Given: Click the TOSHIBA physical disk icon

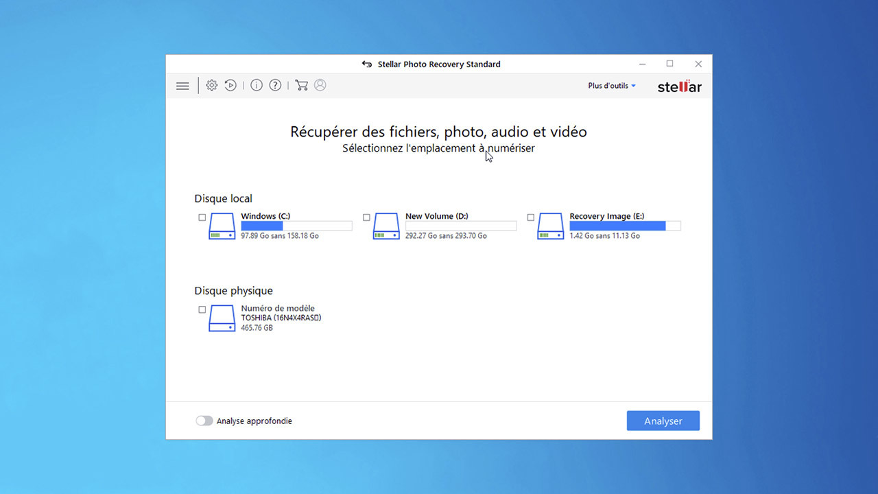Looking at the screenshot, I should [222, 318].
